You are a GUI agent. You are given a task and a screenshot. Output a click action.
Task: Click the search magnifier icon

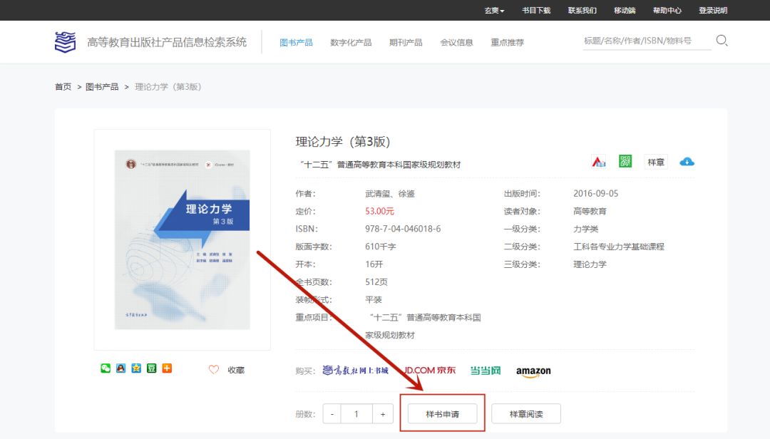722,41
